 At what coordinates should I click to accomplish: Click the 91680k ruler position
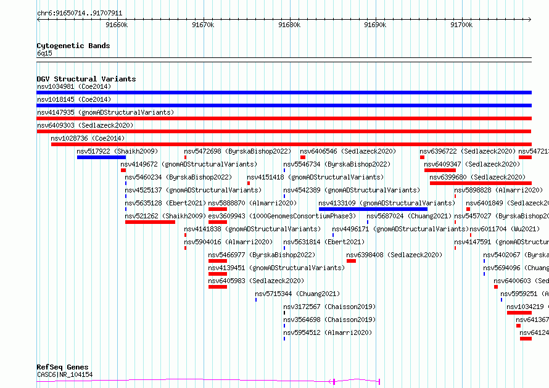point(289,25)
